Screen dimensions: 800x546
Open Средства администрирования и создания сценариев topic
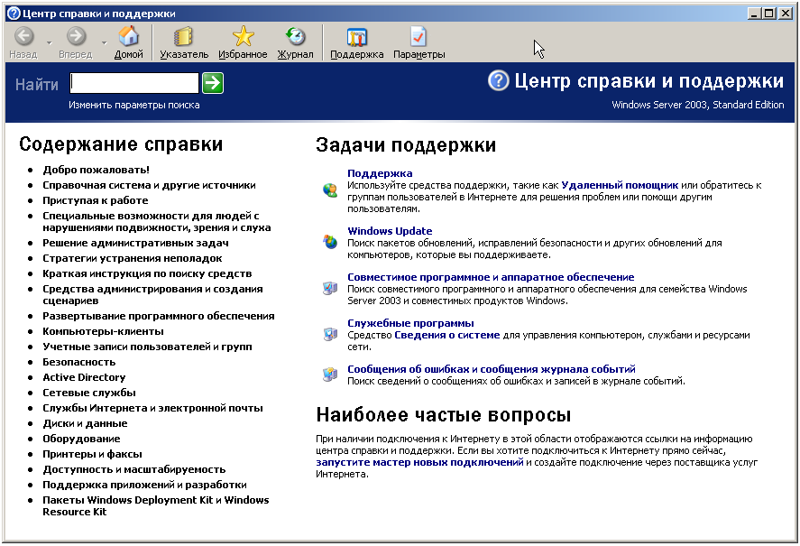coord(152,295)
